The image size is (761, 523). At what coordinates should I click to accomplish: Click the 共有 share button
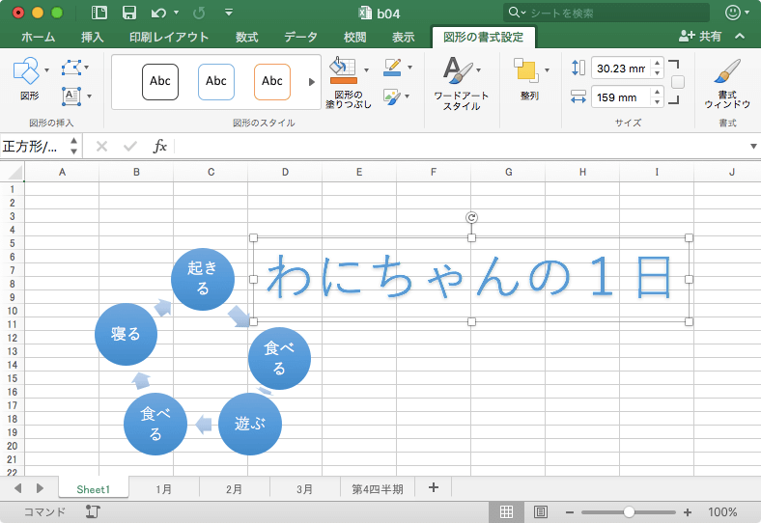(x=700, y=36)
